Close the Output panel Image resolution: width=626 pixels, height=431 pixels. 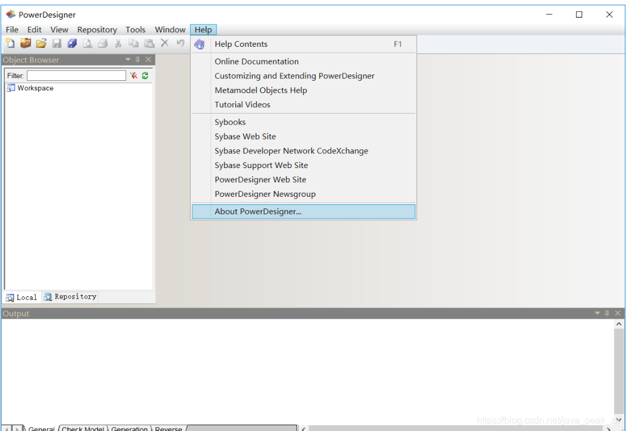[618, 313]
